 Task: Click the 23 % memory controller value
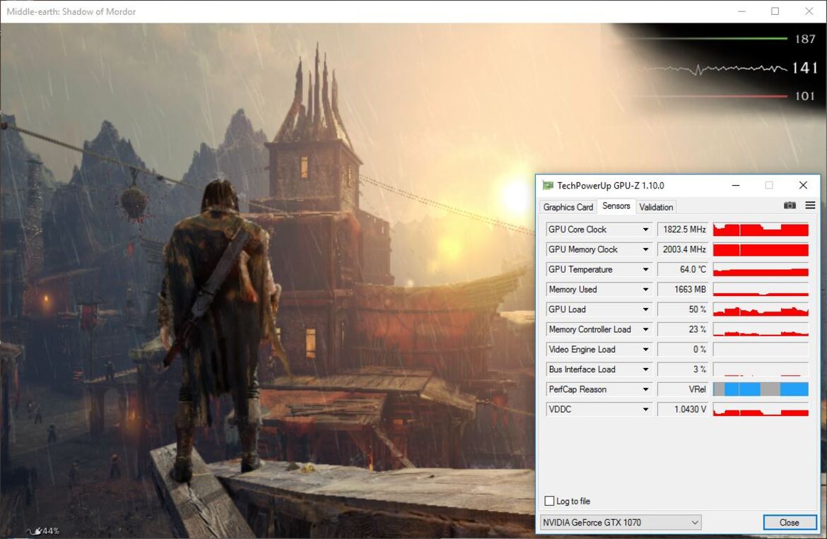tap(683, 330)
